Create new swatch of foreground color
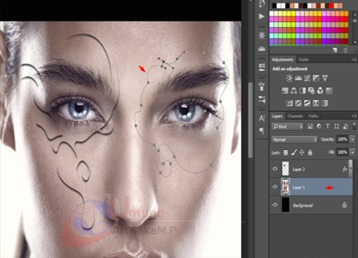 click(x=335, y=50)
